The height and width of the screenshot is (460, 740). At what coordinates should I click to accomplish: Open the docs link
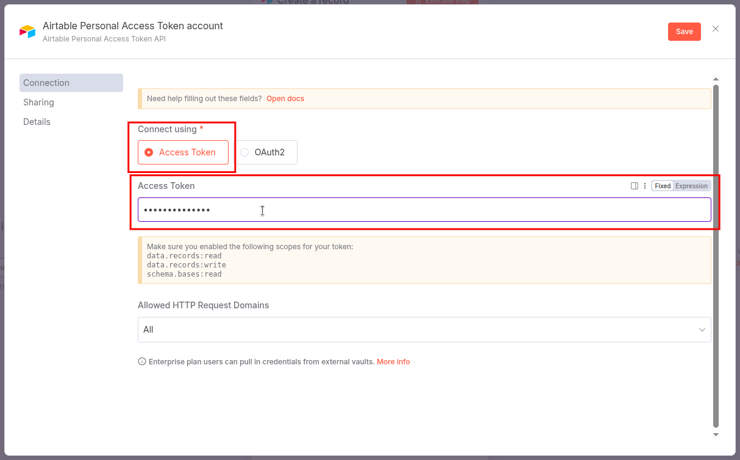coord(285,99)
